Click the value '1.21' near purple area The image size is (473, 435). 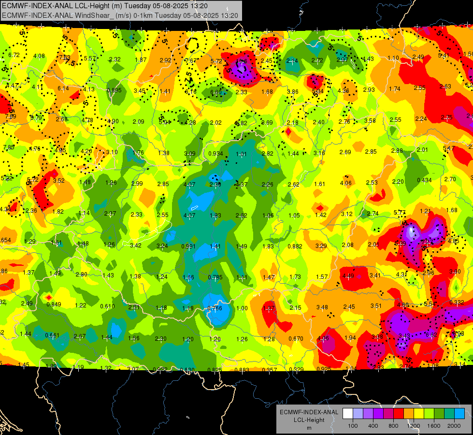pyautogui.click(x=425, y=211)
